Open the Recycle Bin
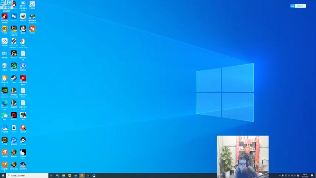 click(4, 66)
